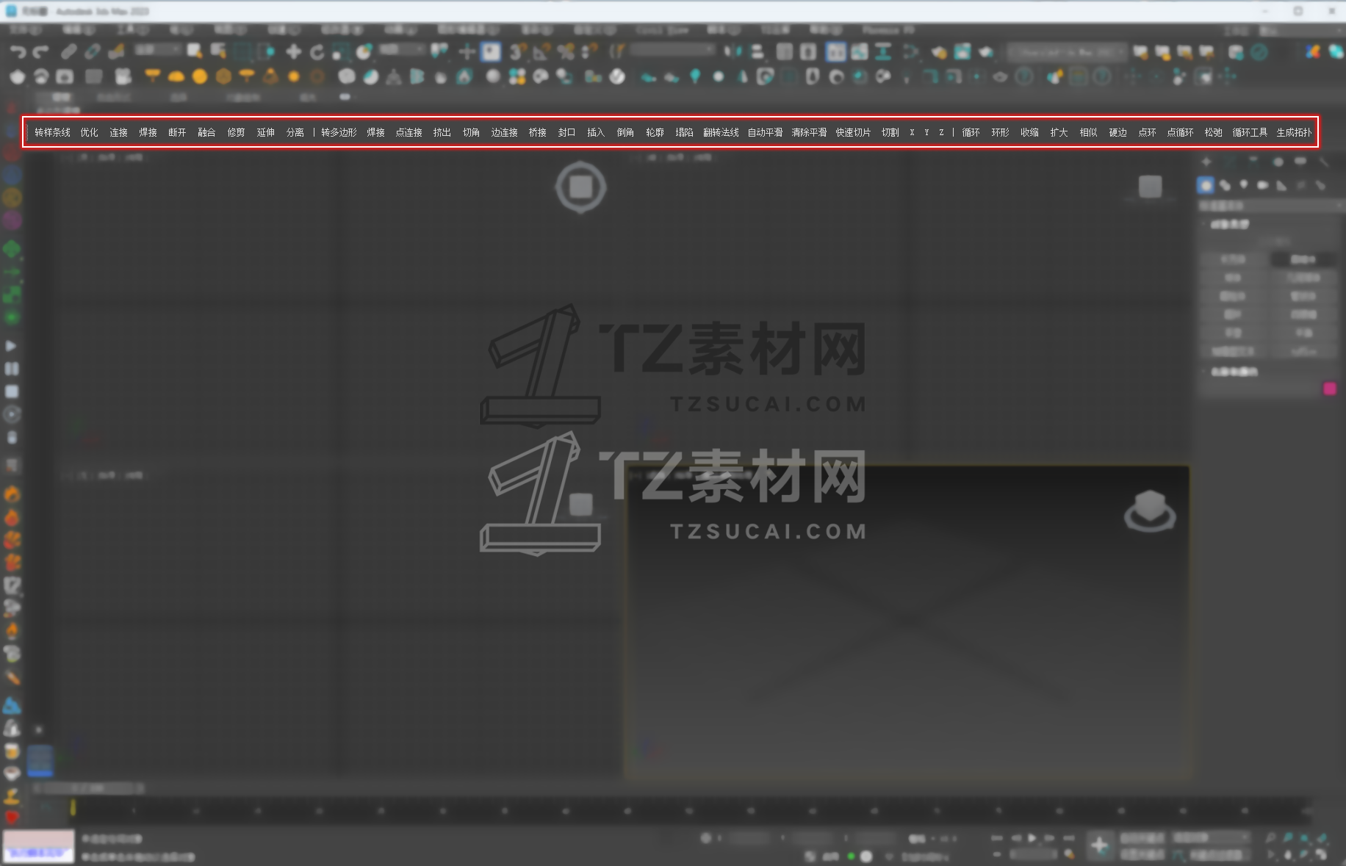The image size is (1346, 866).
Task: Open the selection filter dropdown
Action: [158, 50]
